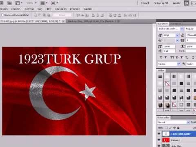This screenshot has width=196, height=147.
Task: Toggle lock image pixels brush icon
Action: [170, 128]
